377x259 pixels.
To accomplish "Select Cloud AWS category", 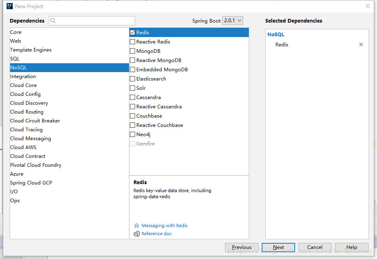I will coord(69,147).
